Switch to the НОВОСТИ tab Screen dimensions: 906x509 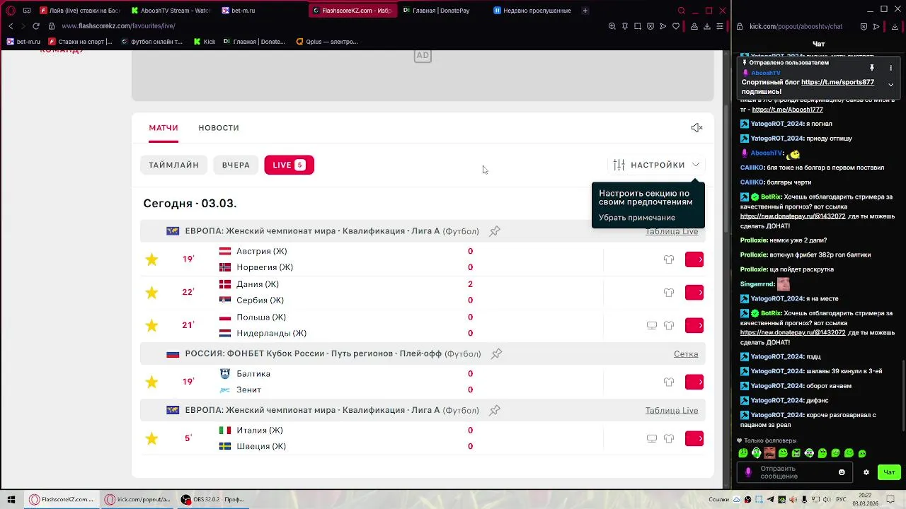(219, 128)
